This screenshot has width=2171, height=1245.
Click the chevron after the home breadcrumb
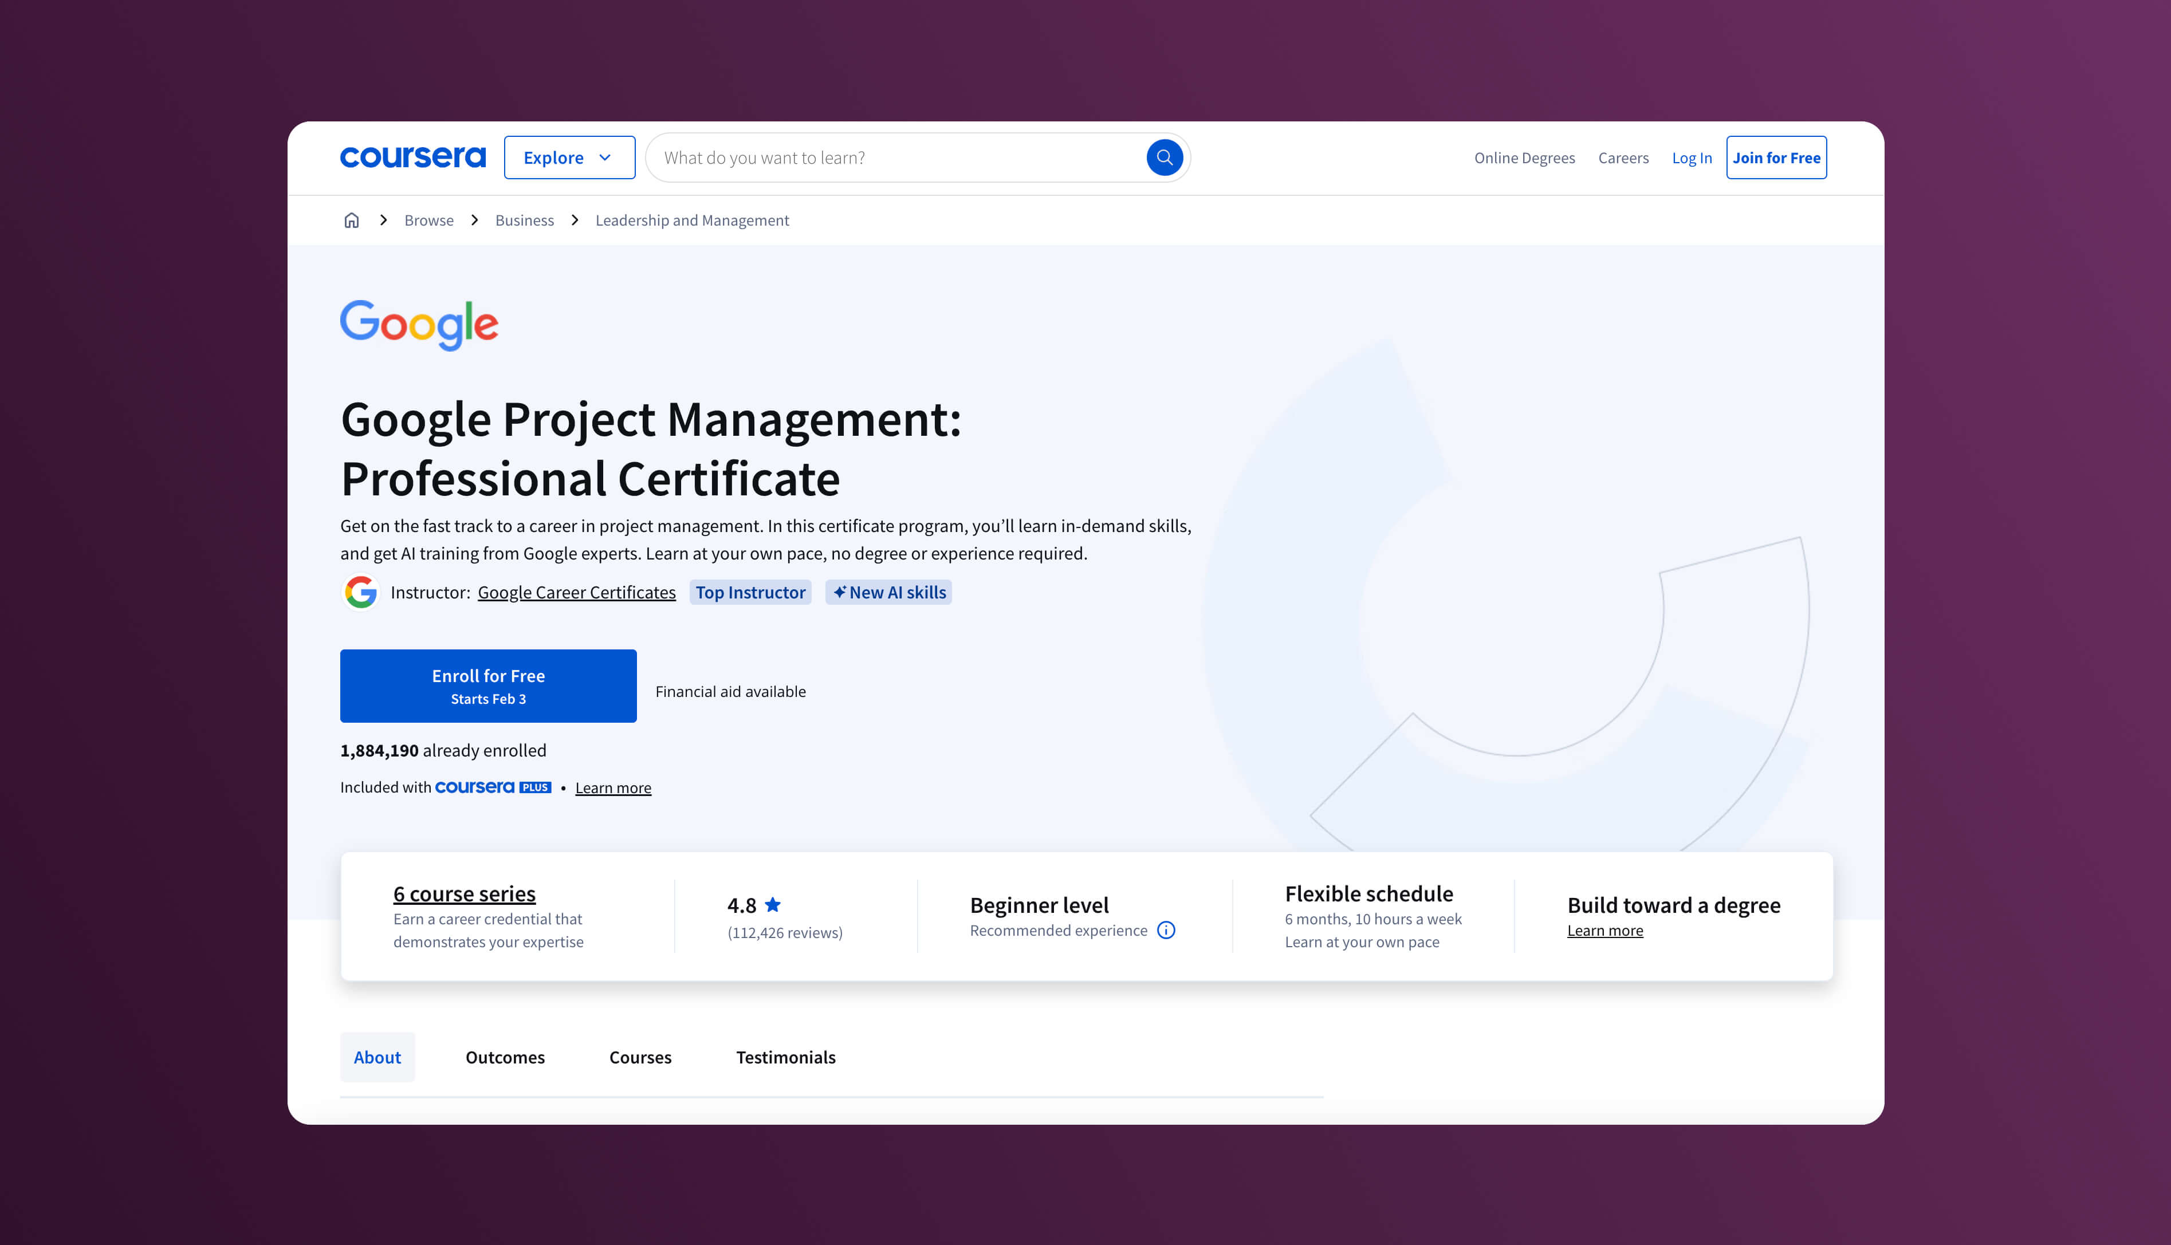click(383, 220)
